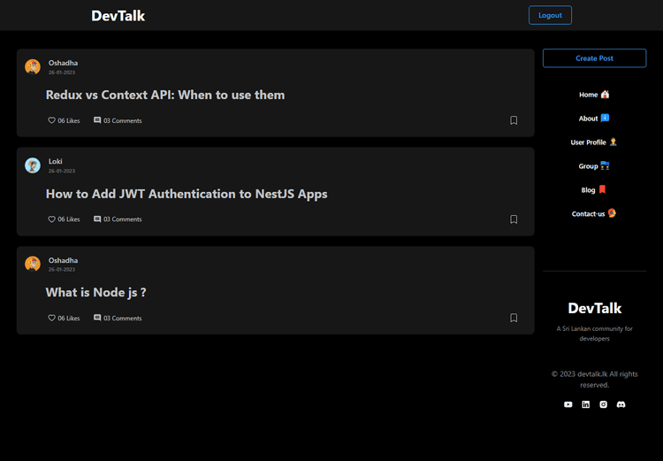The image size is (663, 461).
Task: Open Group in sidebar menu
Action: [594, 166]
